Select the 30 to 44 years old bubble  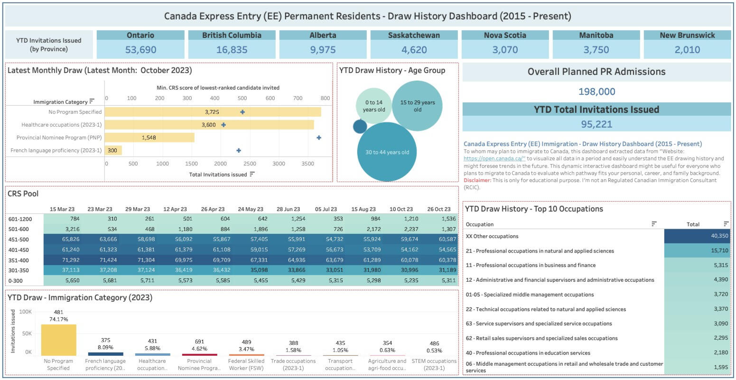387,152
